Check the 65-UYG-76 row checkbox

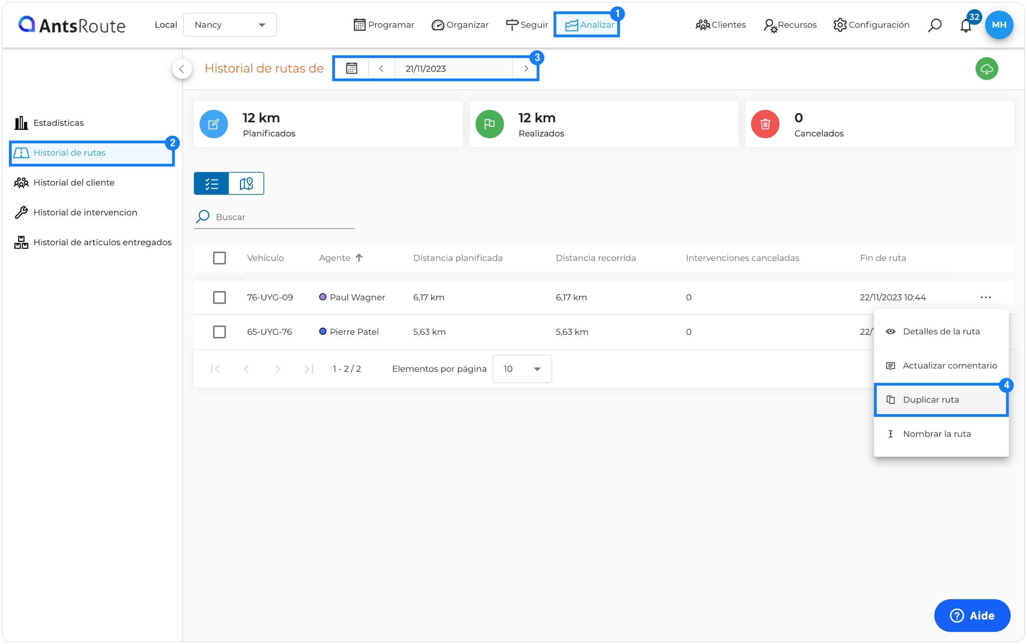219,332
